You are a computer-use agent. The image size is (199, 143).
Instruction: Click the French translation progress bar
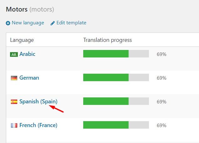coord(116,125)
